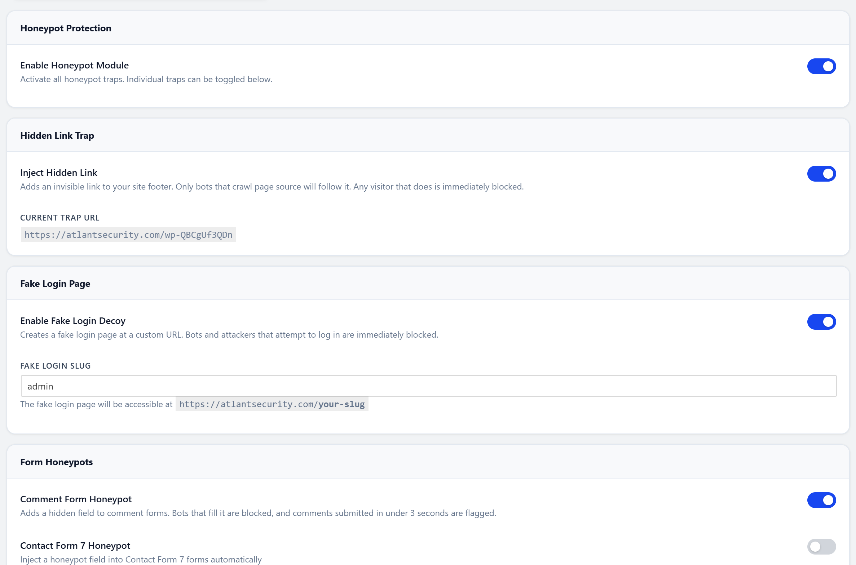The height and width of the screenshot is (565, 856).
Task: Click the Inject Hidden Link label
Action: point(58,173)
